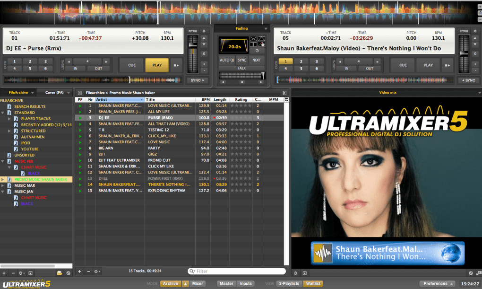Open the FileArchive dropdown
482x289 pixels.
(x=32, y=93)
